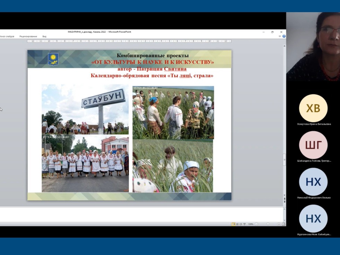Screen dimensions: 340x255
Task: Select participant Шабалдина Любовь avatar
Action: 313,145
